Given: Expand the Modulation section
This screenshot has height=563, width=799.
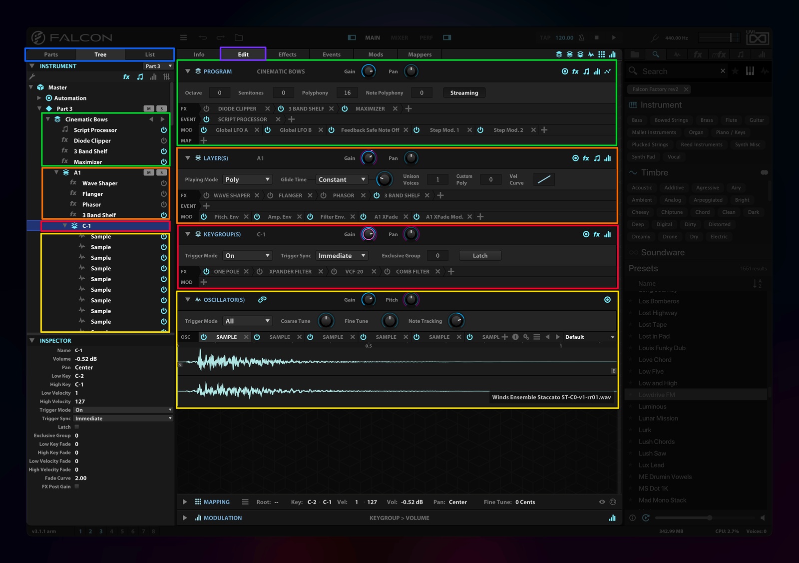Looking at the screenshot, I should coord(185,518).
